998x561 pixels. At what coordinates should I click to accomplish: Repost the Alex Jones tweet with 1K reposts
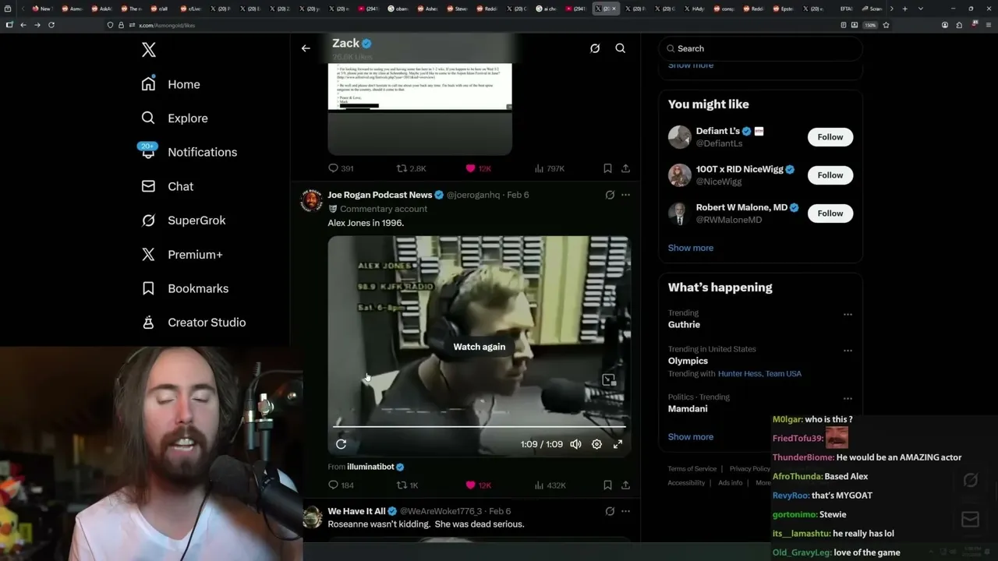pos(408,485)
